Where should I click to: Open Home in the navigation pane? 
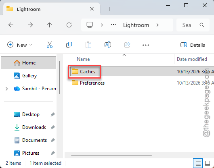click(29, 63)
